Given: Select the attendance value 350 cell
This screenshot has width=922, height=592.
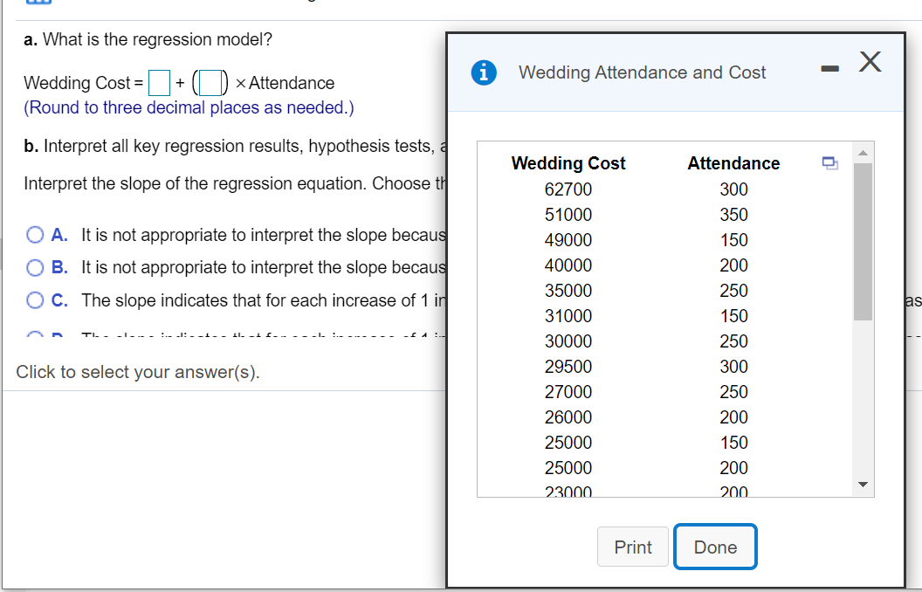Looking at the screenshot, I should 733,215.
